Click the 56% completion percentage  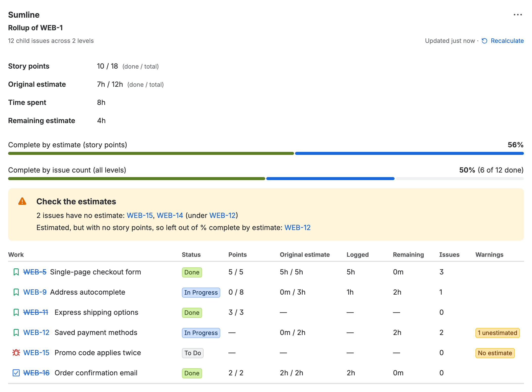(x=516, y=145)
